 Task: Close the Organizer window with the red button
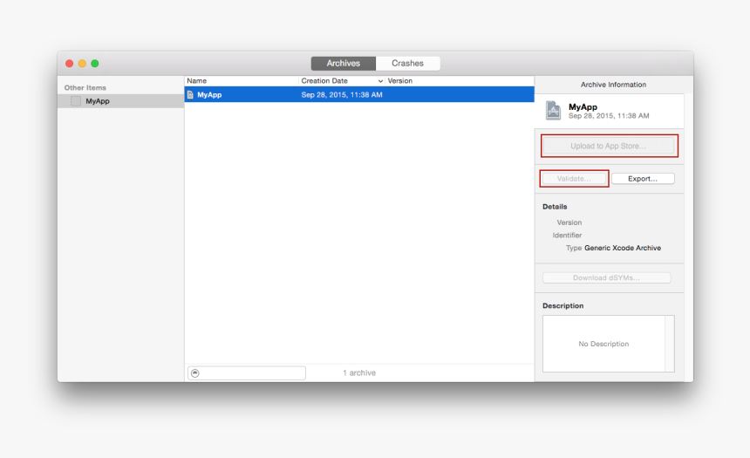[x=70, y=63]
